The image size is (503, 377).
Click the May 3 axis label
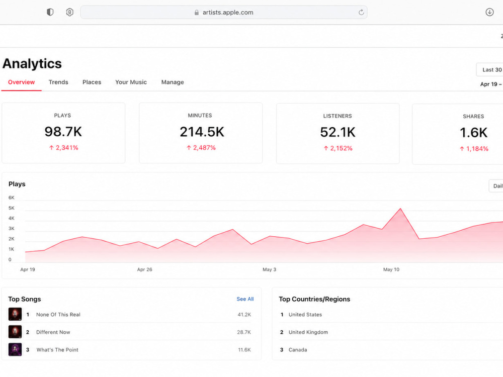(270, 269)
